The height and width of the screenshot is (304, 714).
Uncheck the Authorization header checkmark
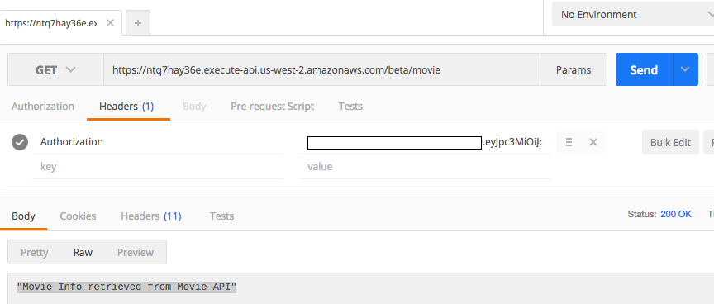(20, 142)
